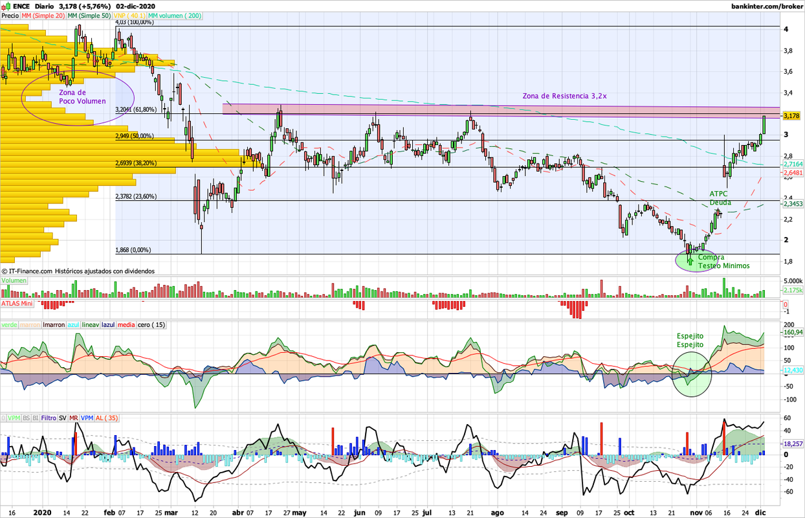
Task: Open the MM (Simple 20) indicator label
Action: [x=42, y=15]
